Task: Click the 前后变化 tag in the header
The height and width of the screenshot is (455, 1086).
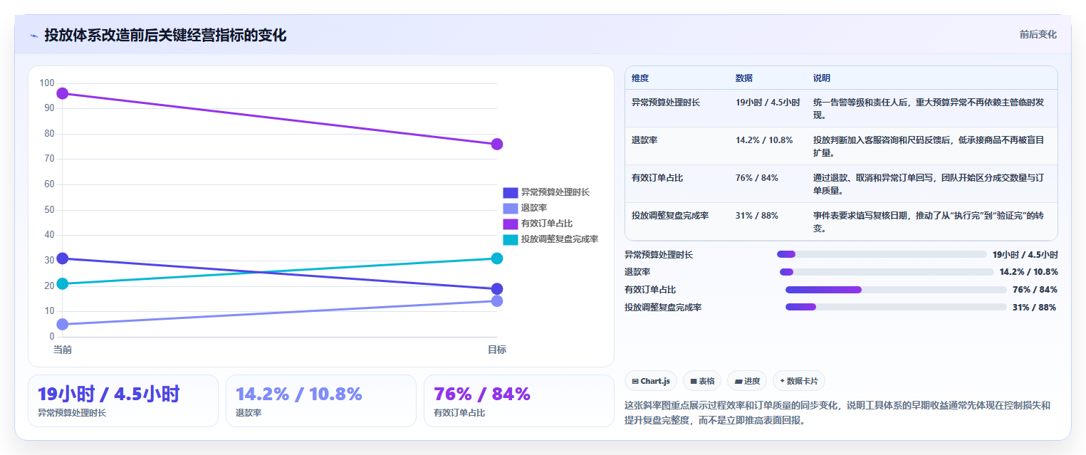Action: click(x=1038, y=34)
